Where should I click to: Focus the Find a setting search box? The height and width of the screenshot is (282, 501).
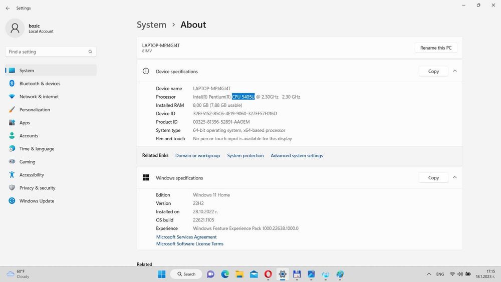51,52
